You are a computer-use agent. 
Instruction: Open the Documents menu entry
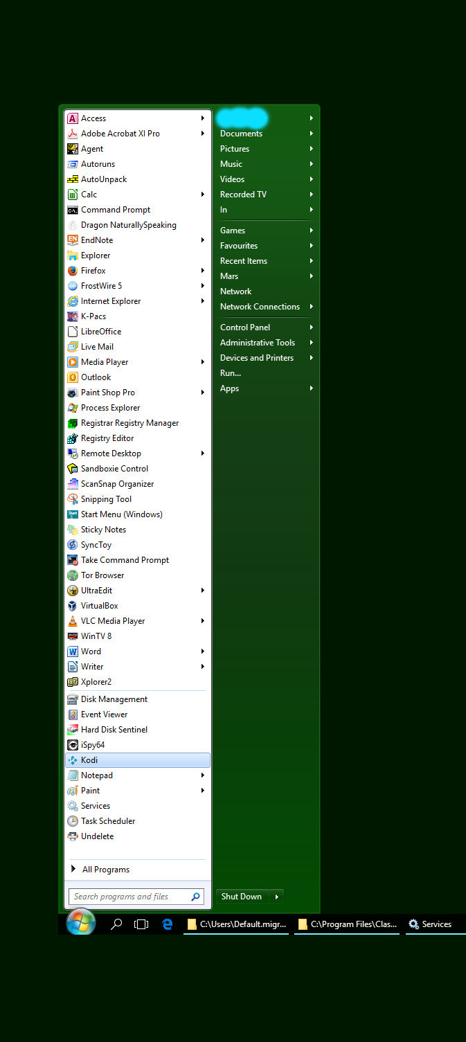(x=241, y=134)
